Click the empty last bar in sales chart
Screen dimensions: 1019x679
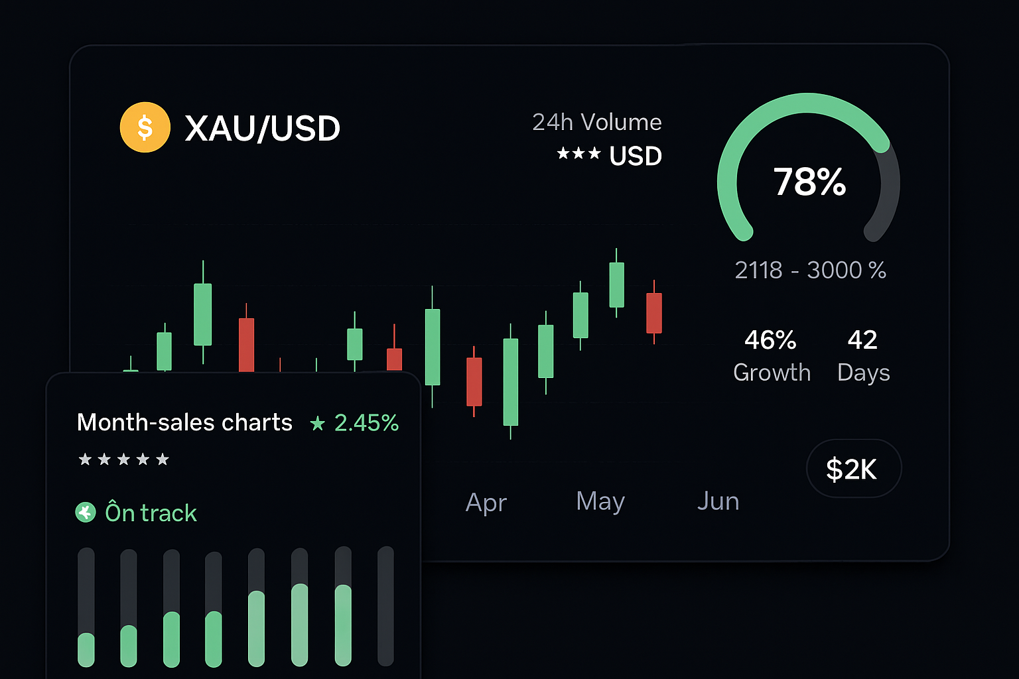pos(385,606)
